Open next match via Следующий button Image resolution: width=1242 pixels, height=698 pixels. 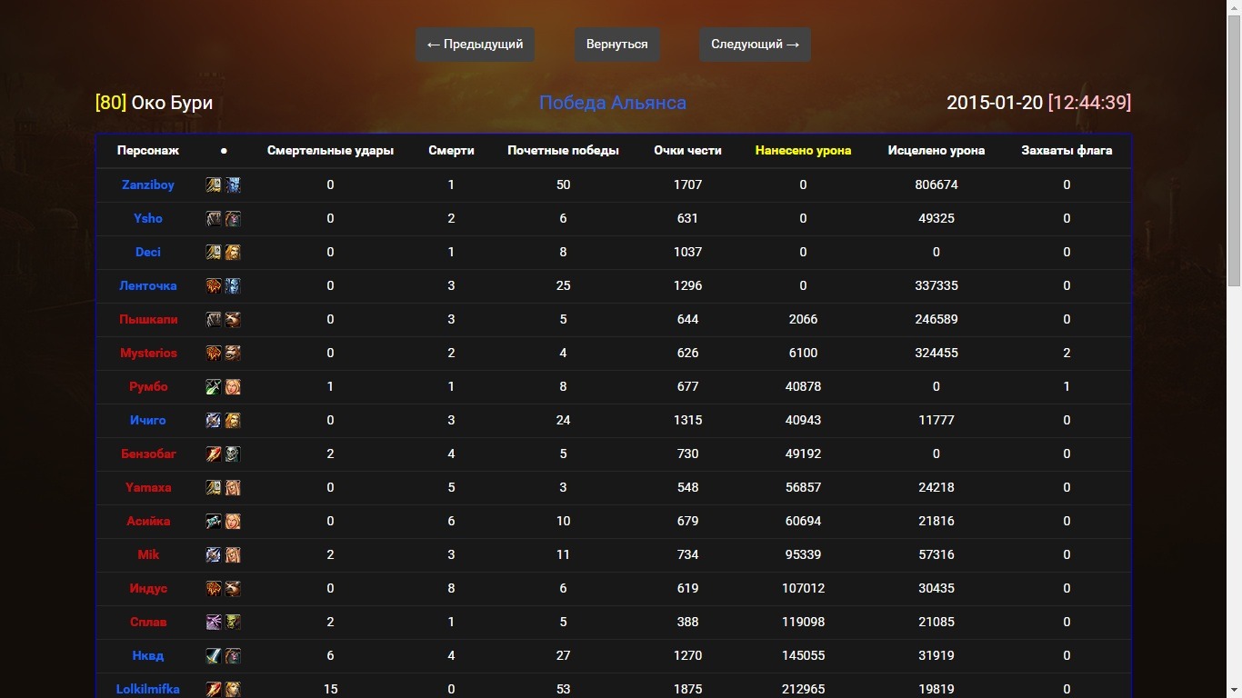[x=755, y=45]
